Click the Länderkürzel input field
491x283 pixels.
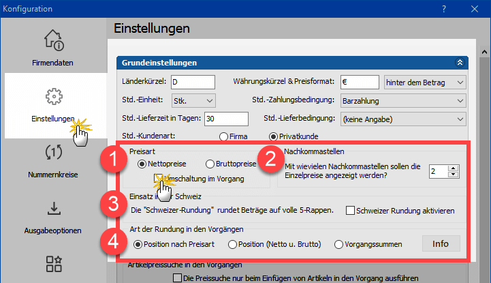(192, 83)
